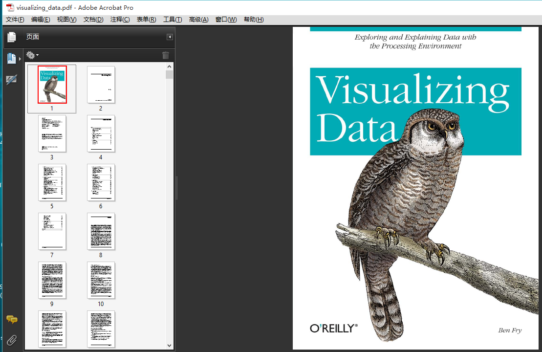This screenshot has height=352, width=542.
Task: Select page 6 thumbnail
Action: coord(101,182)
